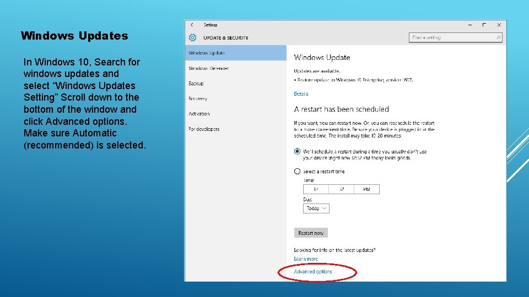Click the Update & Security gear icon

pyautogui.click(x=193, y=38)
